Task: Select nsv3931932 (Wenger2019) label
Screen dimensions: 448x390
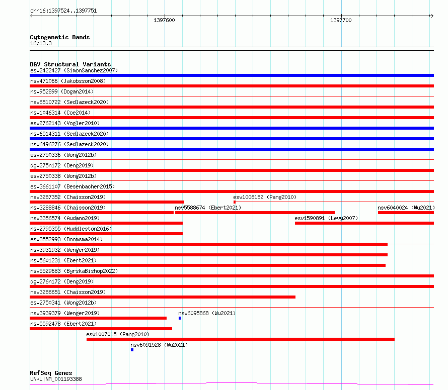Action: pos(65,250)
